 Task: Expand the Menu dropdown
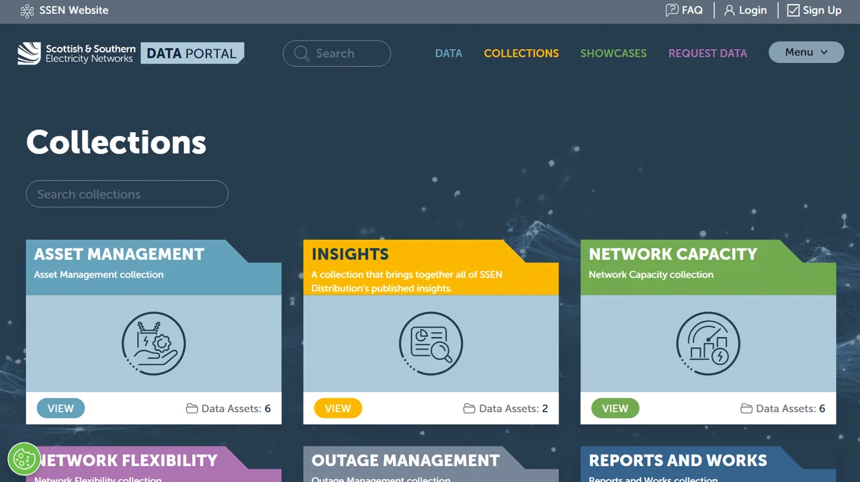tap(806, 52)
